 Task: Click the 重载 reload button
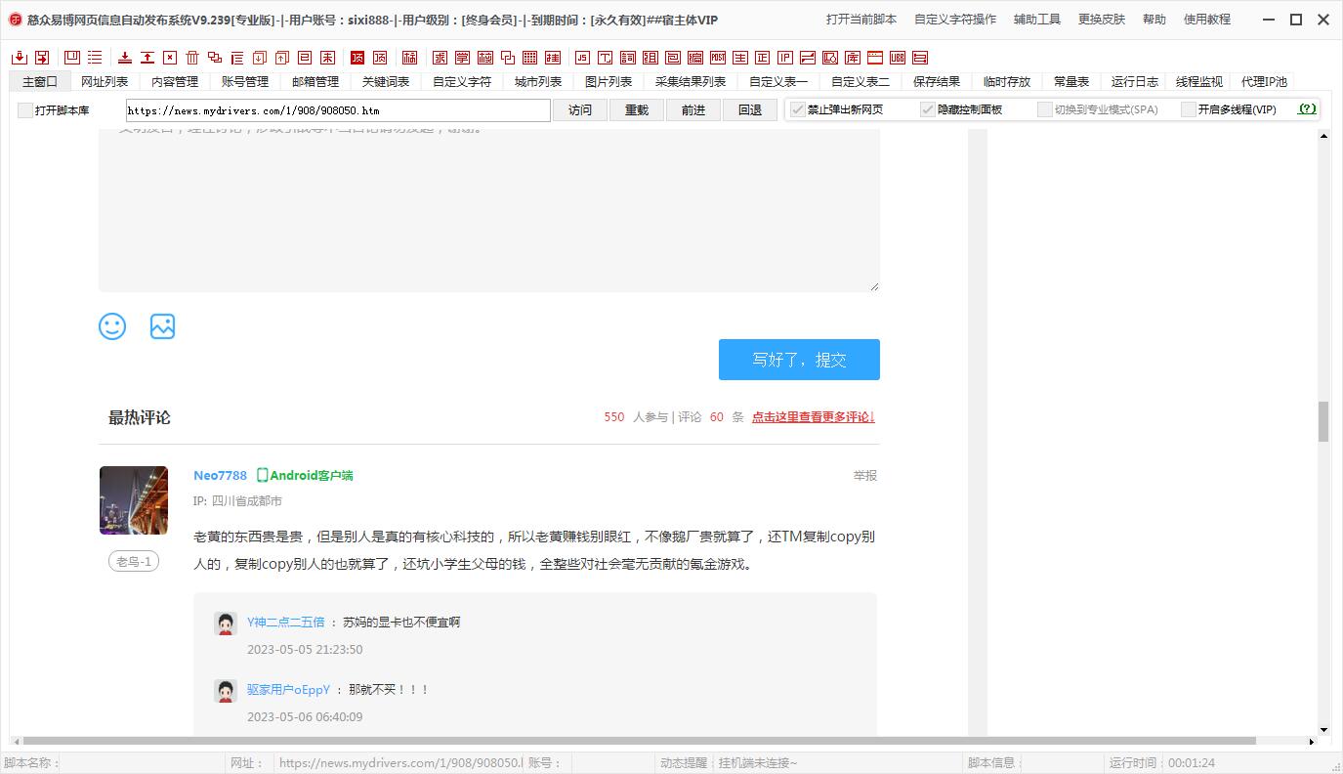point(637,110)
